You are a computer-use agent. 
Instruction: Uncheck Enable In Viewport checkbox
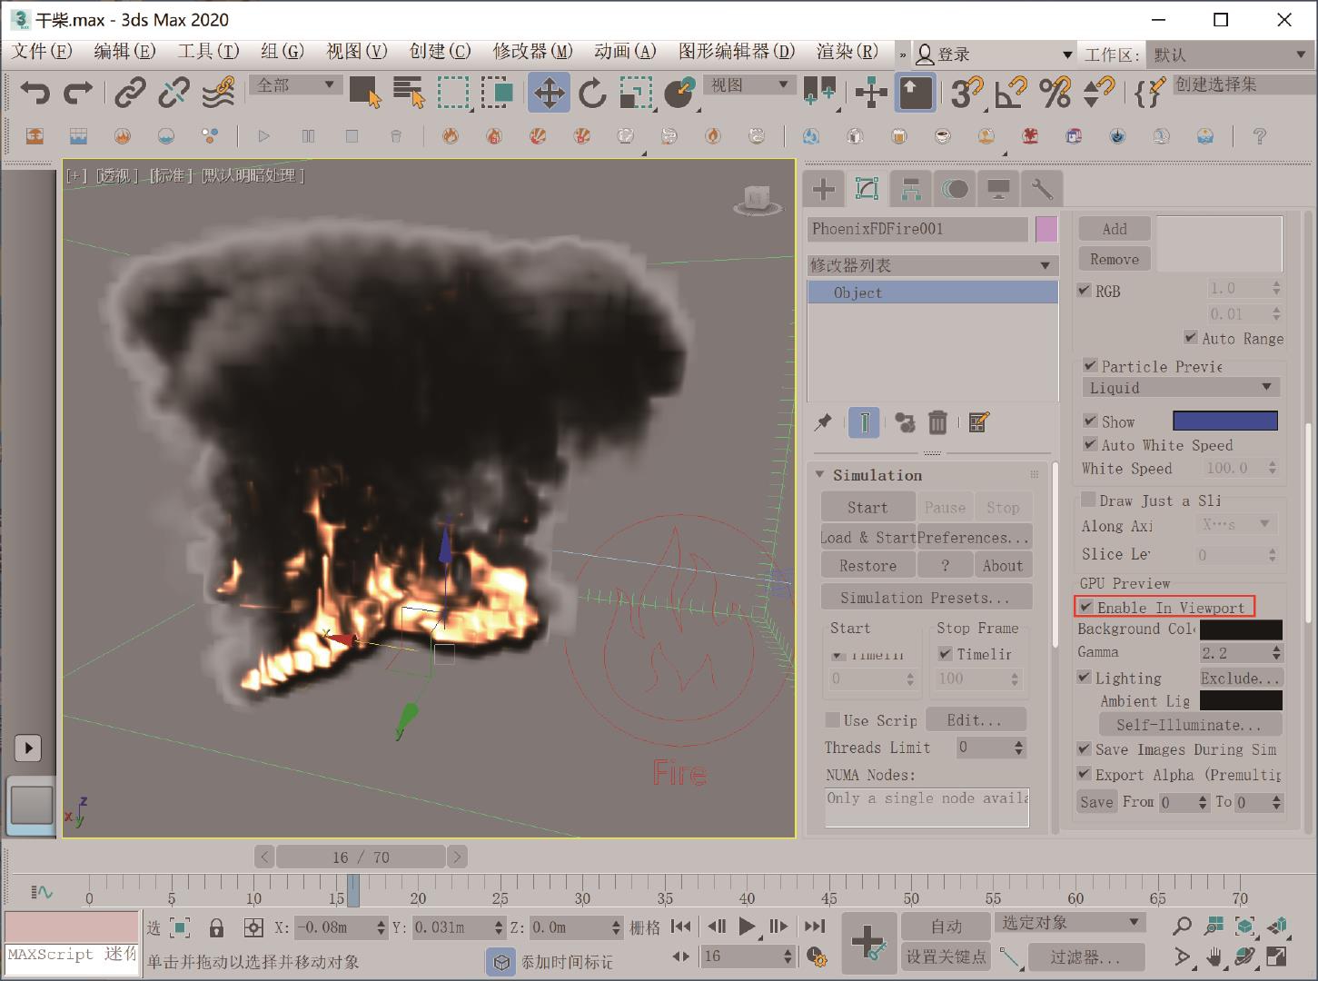tap(1086, 607)
